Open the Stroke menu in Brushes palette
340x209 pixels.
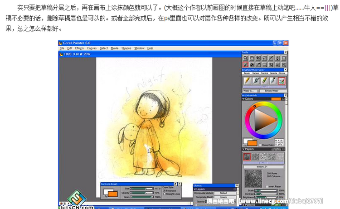[282, 73]
